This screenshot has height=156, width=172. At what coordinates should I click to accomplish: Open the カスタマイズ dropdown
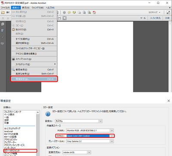tap(154, 12)
